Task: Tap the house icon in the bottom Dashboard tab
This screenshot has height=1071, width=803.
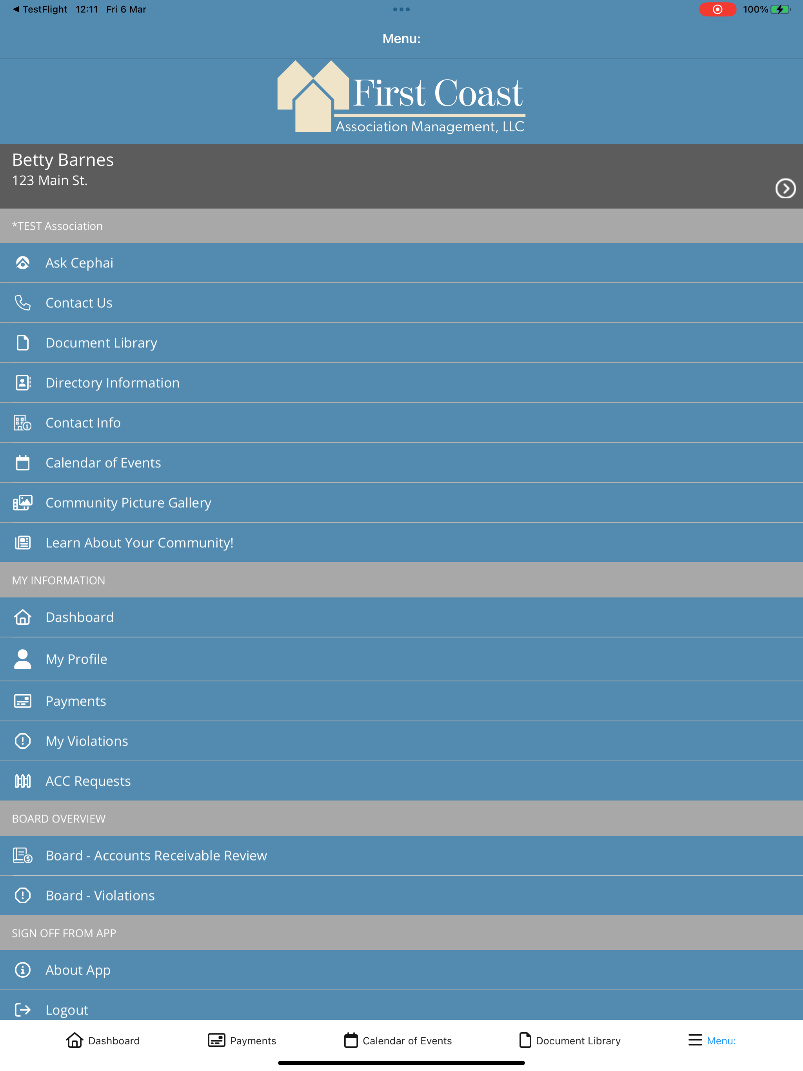Action: (74, 1040)
